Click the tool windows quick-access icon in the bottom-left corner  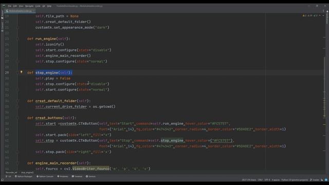[2, 180]
